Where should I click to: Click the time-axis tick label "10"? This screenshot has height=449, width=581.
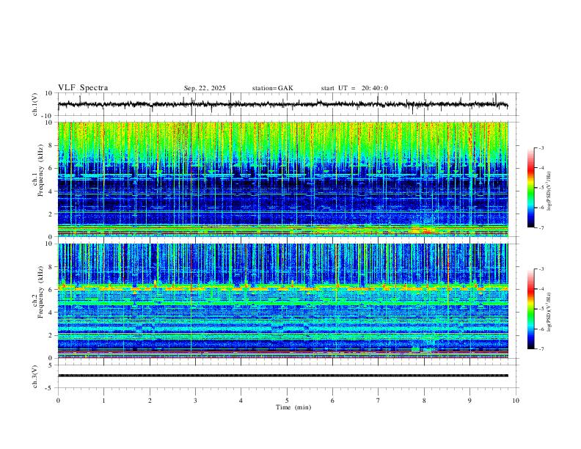[x=516, y=401]
